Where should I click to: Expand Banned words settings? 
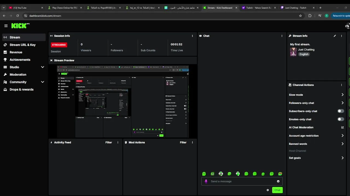342,144
